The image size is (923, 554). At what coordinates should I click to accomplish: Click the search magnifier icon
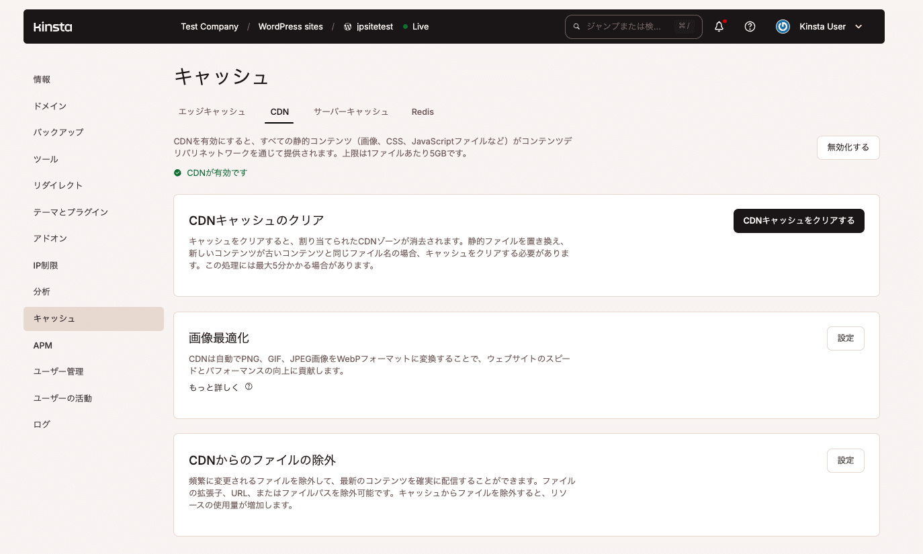[x=576, y=27]
